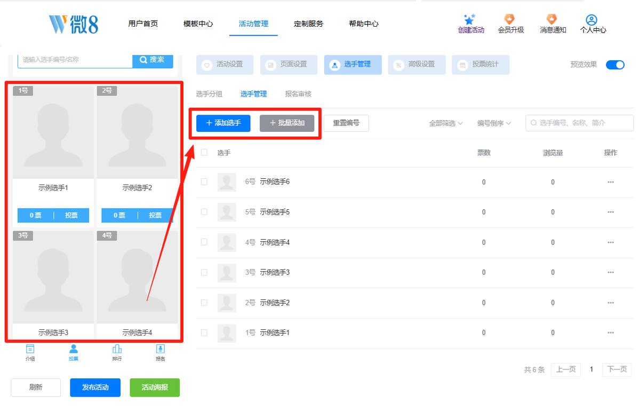Open more actions for 示例选手3
640x420 pixels.
click(x=611, y=272)
